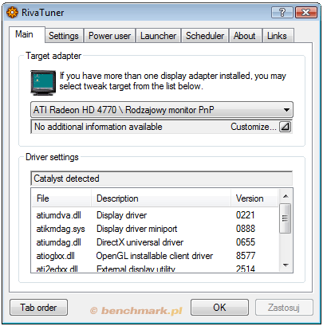323x326 pixels.
Task: Click the driver list vertical scrollbar thumb
Action: tap(286, 218)
